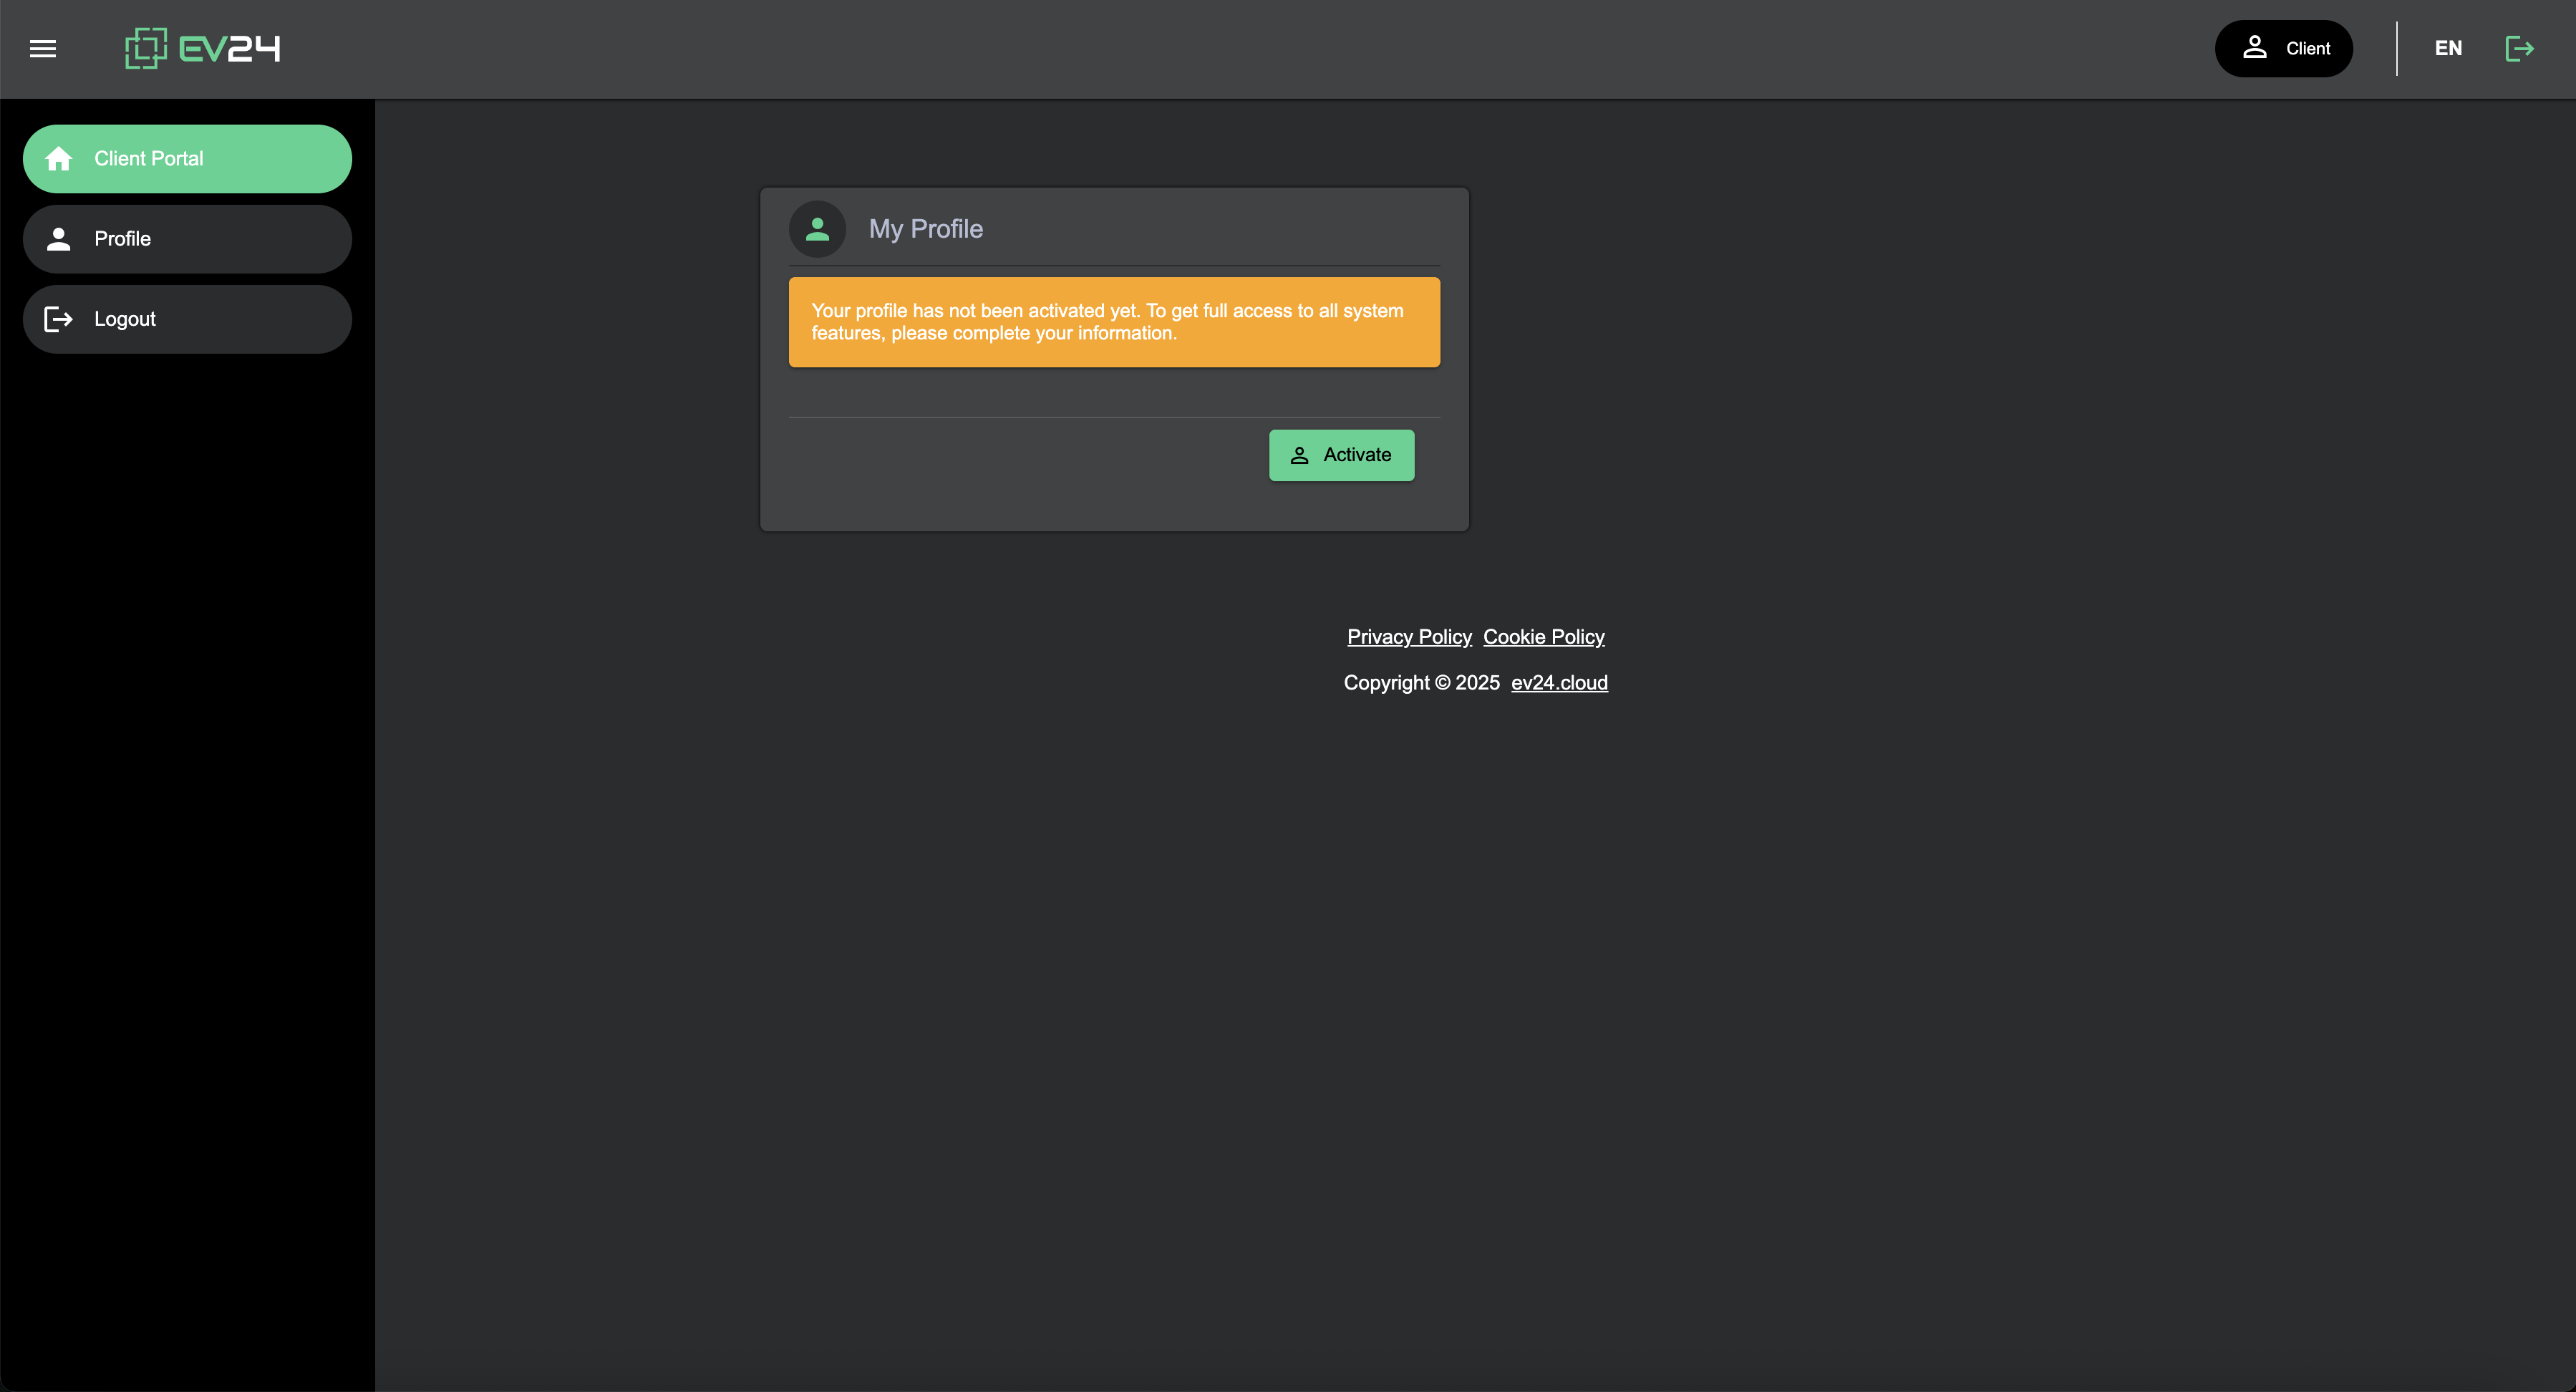The height and width of the screenshot is (1392, 2576).
Task: Choose Logout from the sidebar
Action: [188, 319]
